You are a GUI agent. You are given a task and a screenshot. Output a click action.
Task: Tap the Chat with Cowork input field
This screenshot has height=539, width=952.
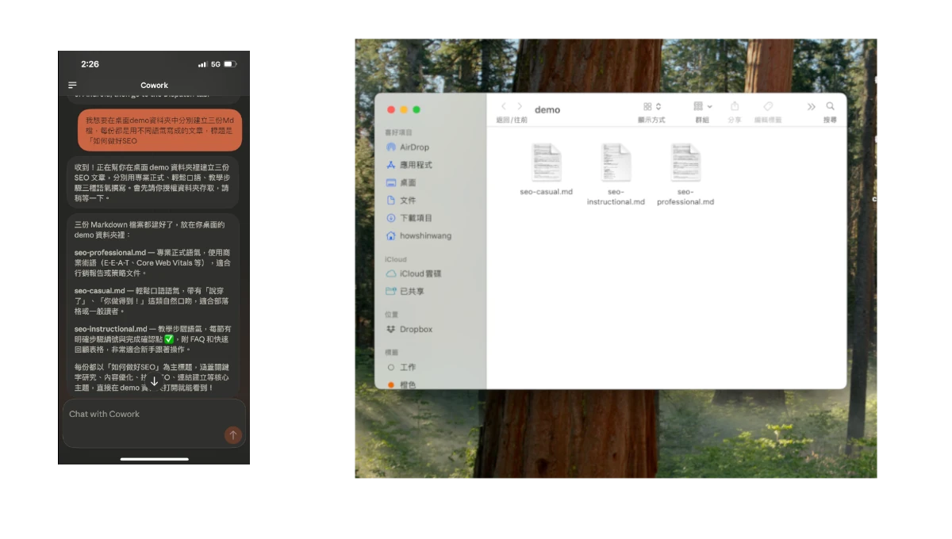[x=143, y=415]
